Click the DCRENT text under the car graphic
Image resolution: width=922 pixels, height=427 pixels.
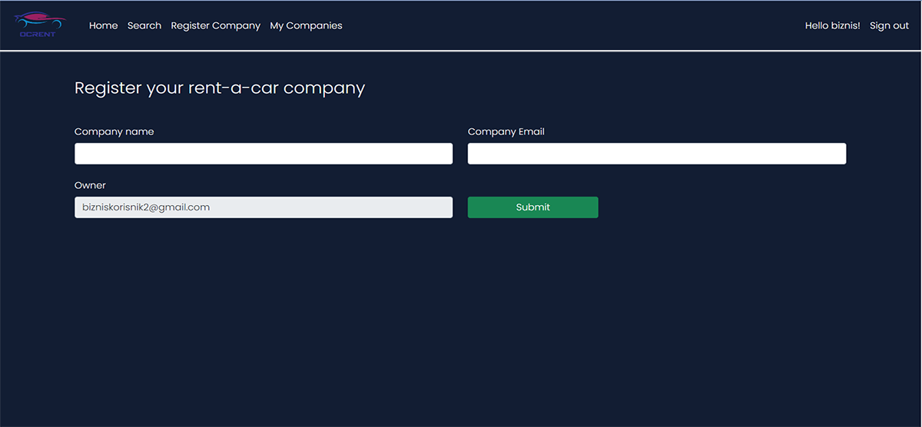click(38, 34)
